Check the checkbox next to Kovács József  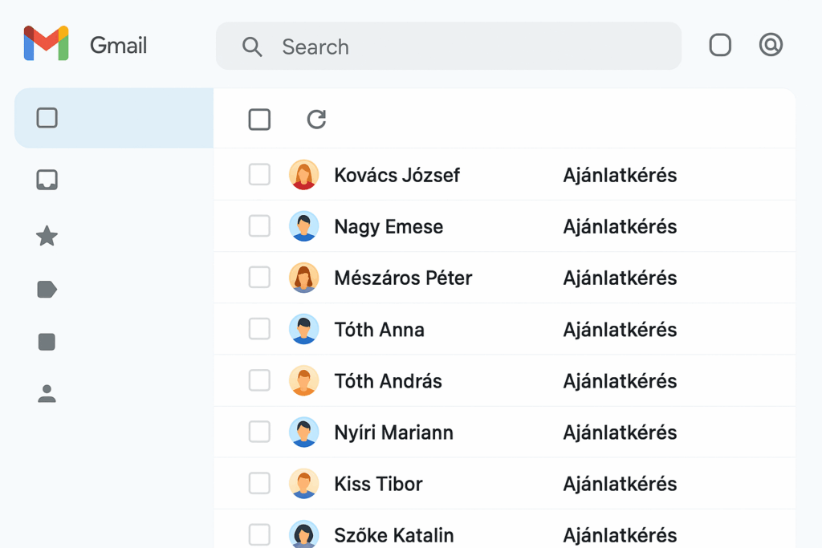[x=259, y=174]
